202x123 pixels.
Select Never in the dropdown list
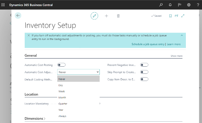tap(79, 79)
